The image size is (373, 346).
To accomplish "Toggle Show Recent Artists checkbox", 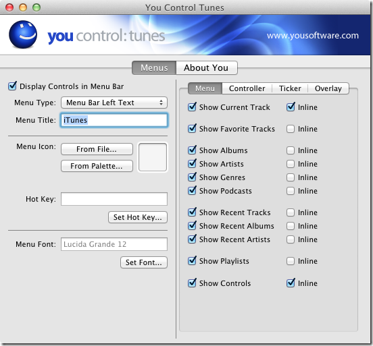I will pyautogui.click(x=192, y=239).
